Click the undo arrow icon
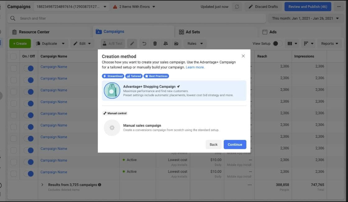Image resolution: width=348 pixels, height=202 pixels. (144, 44)
